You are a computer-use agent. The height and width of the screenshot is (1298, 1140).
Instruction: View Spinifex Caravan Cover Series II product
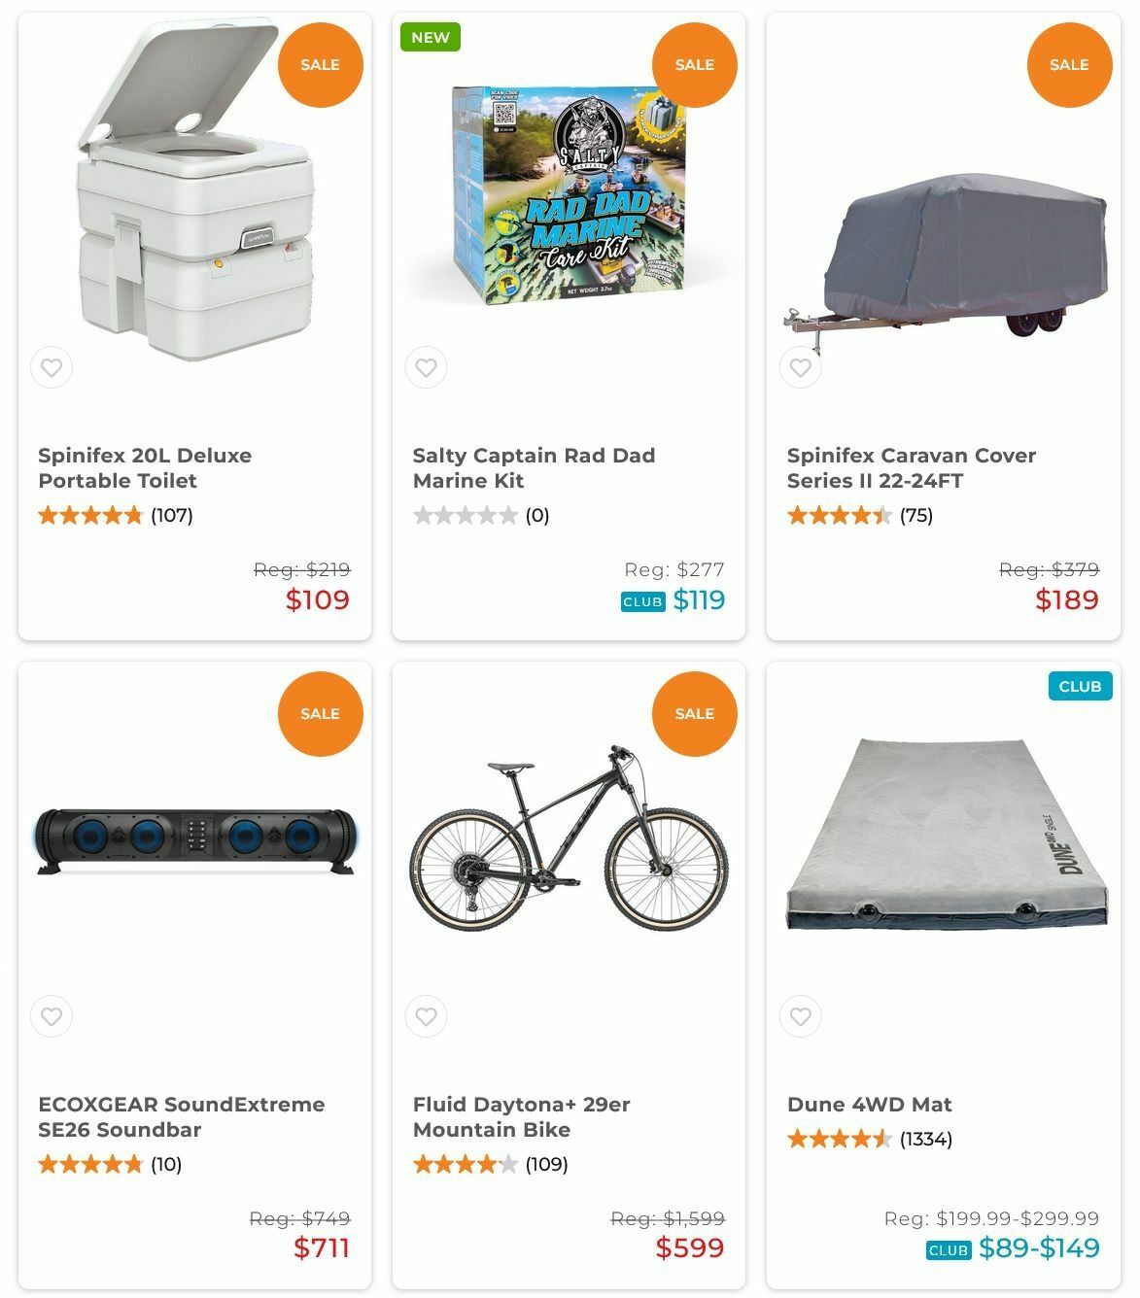(911, 468)
